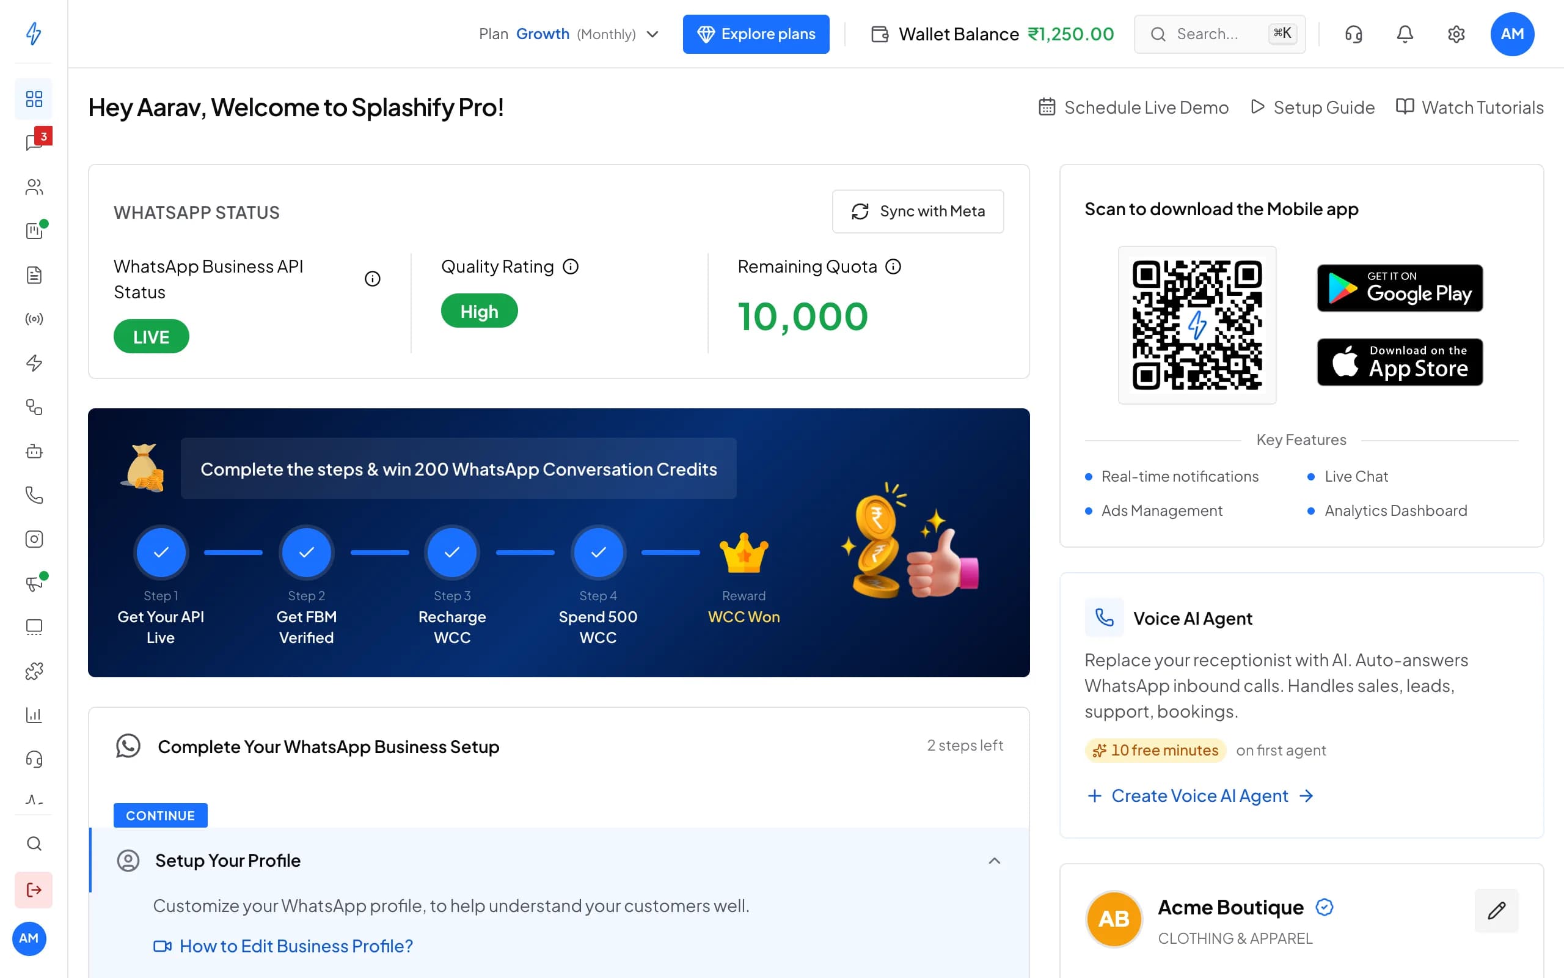Show info for WhatsApp Business API Status

click(372, 279)
